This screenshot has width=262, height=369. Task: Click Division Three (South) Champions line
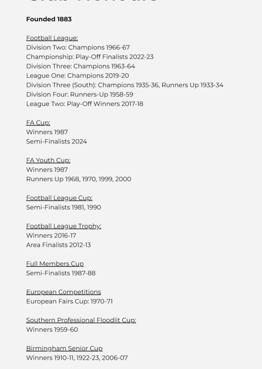point(125,85)
